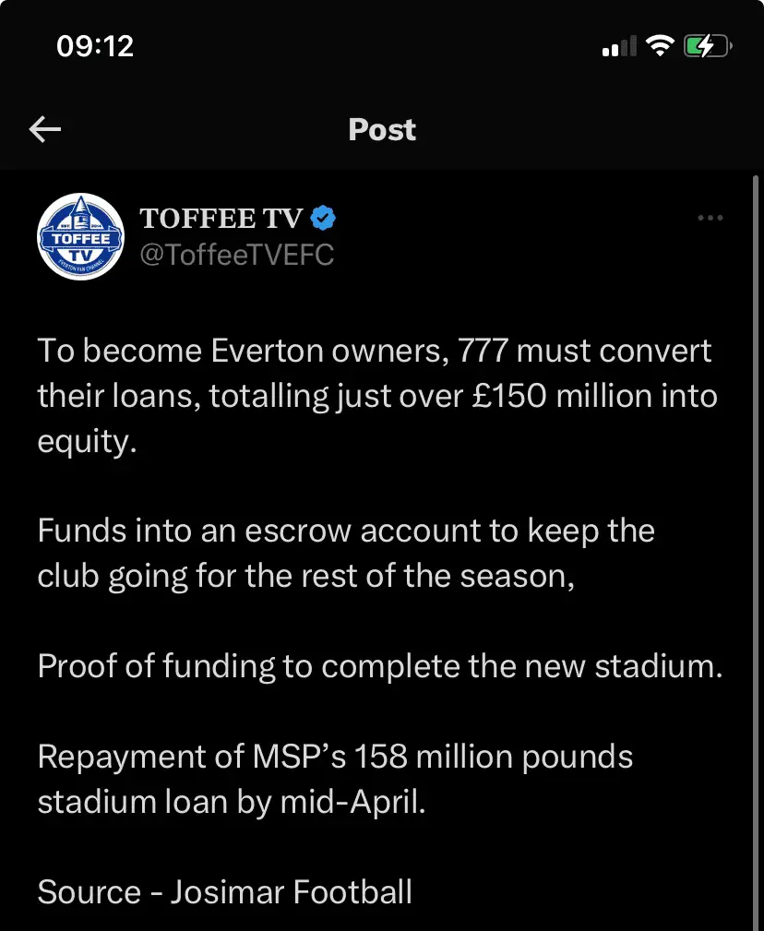The width and height of the screenshot is (764, 931).
Task: Open the three-dot more options menu
Action: coord(710,218)
